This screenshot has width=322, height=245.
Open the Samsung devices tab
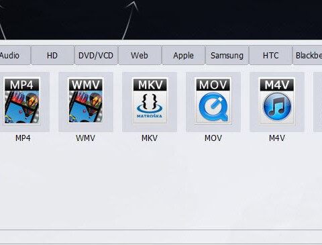coord(227,55)
